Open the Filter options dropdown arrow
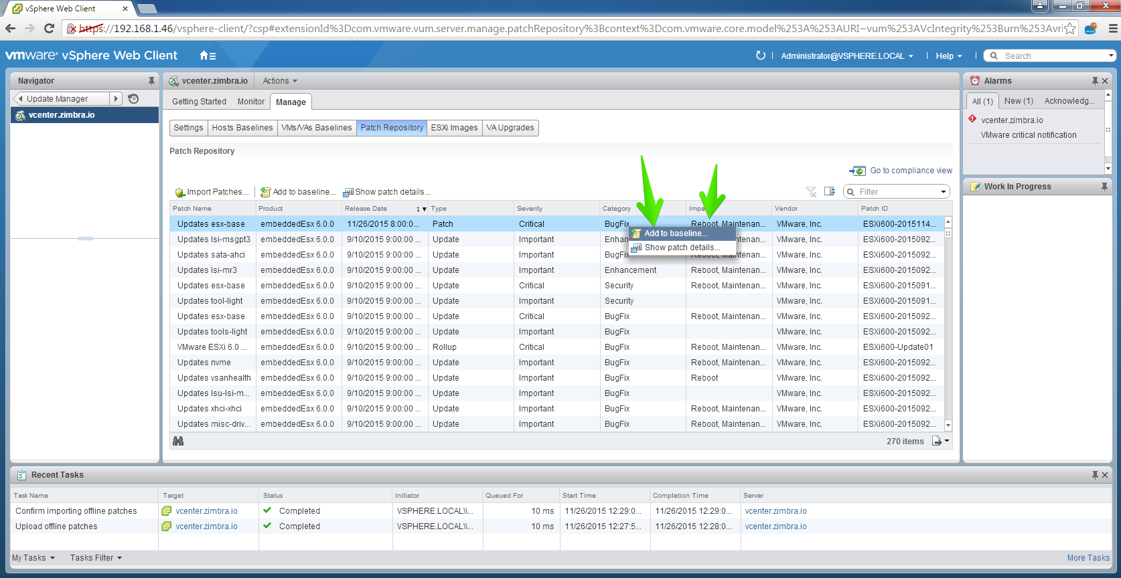The width and height of the screenshot is (1121, 578). coord(944,192)
